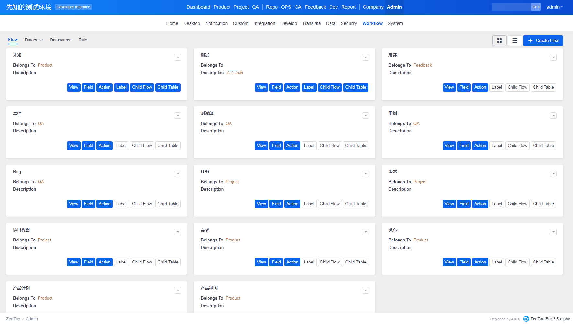Expand the options menu for 反馈 card
This screenshot has width=573, height=324.
(x=553, y=57)
